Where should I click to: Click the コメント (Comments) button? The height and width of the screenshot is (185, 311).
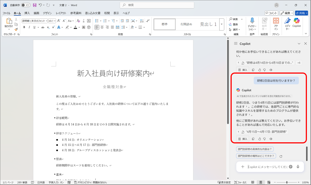(x=271, y=13)
